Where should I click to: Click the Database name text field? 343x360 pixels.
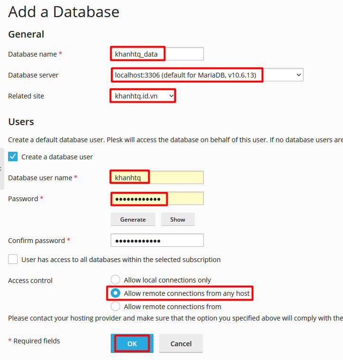(x=157, y=54)
